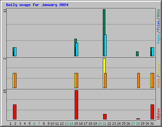Select the yellow Visits bar for day 31
The height and width of the screenshot is (127, 162).
pos(151,80)
